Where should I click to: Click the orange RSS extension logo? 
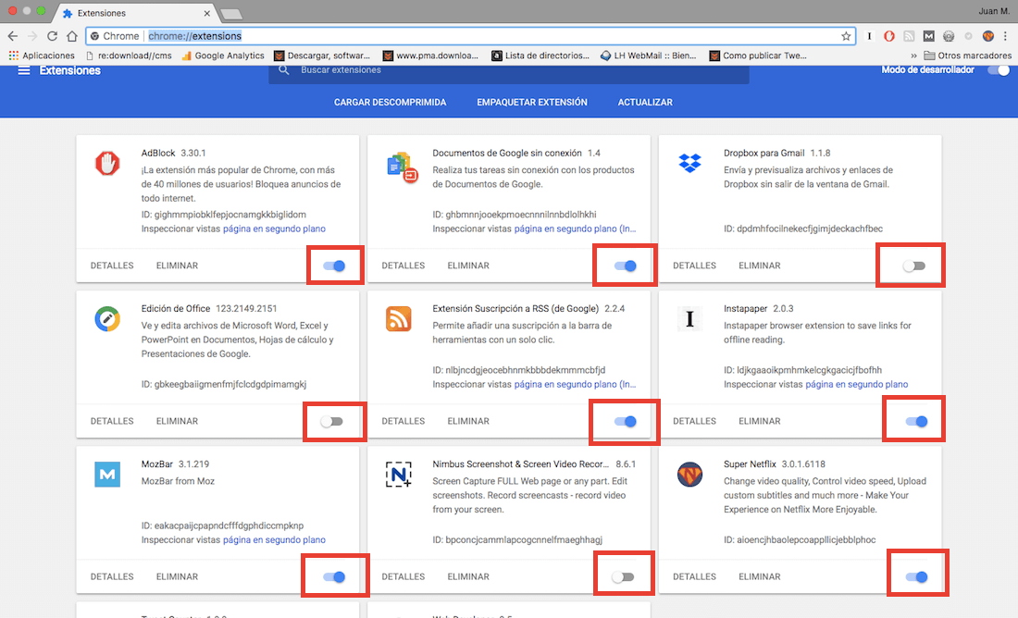[x=399, y=319]
